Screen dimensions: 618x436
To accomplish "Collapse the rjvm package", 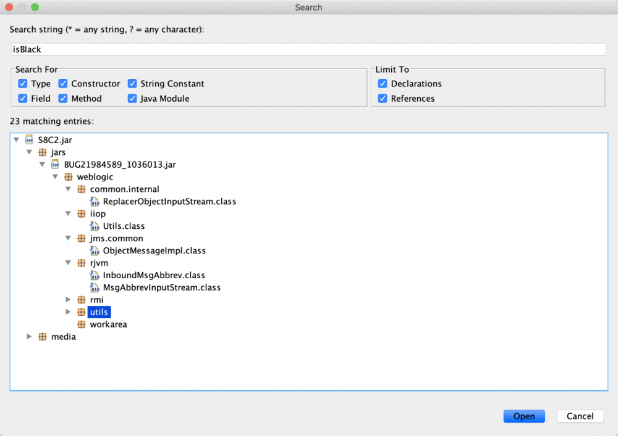I will coord(68,263).
